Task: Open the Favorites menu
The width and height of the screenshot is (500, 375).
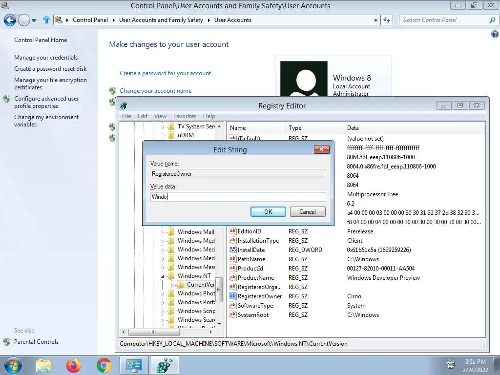Action: [x=185, y=116]
